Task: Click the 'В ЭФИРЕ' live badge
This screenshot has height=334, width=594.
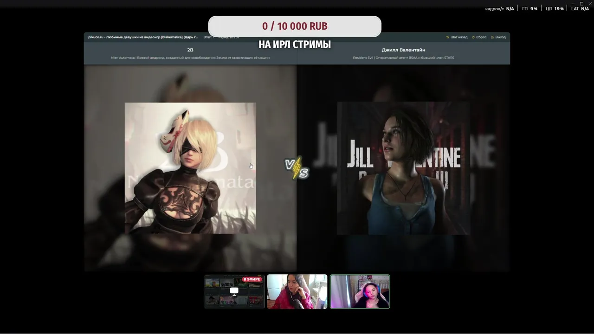Action: coord(252,279)
